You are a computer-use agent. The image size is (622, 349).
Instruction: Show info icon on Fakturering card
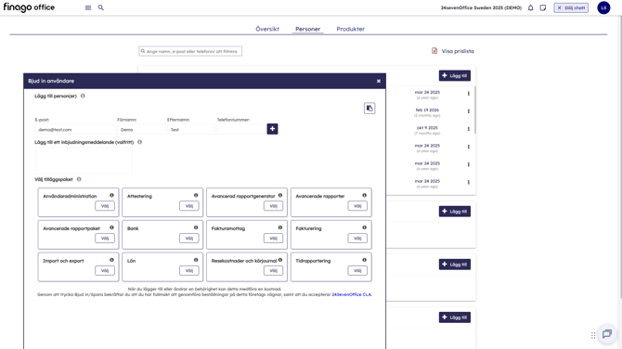(364, 227)
